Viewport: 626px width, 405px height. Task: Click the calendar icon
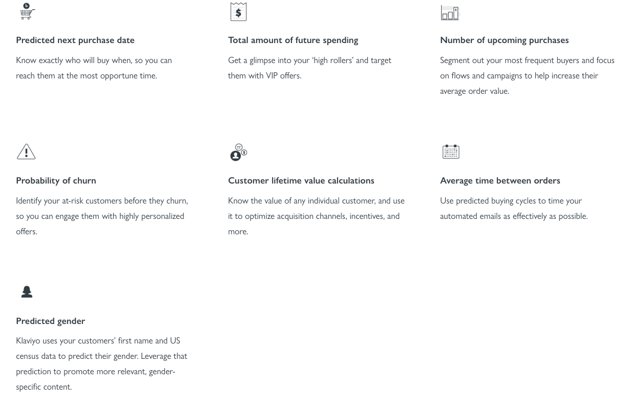click(x=451, y=152)
